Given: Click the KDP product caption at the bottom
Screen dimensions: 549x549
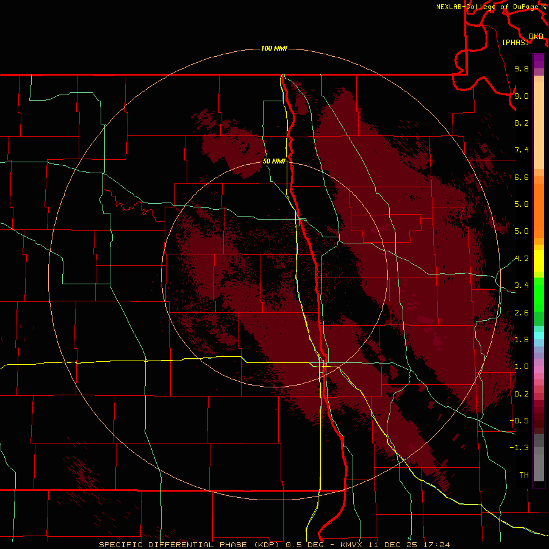Looking at the screenshot, I should (x=274, y=545).
